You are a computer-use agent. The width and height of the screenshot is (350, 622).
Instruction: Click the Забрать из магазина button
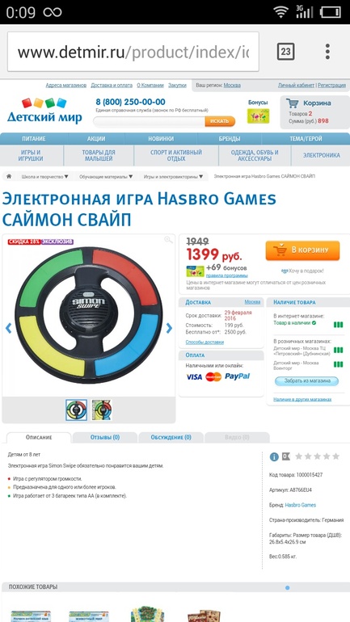click(306, 380)
